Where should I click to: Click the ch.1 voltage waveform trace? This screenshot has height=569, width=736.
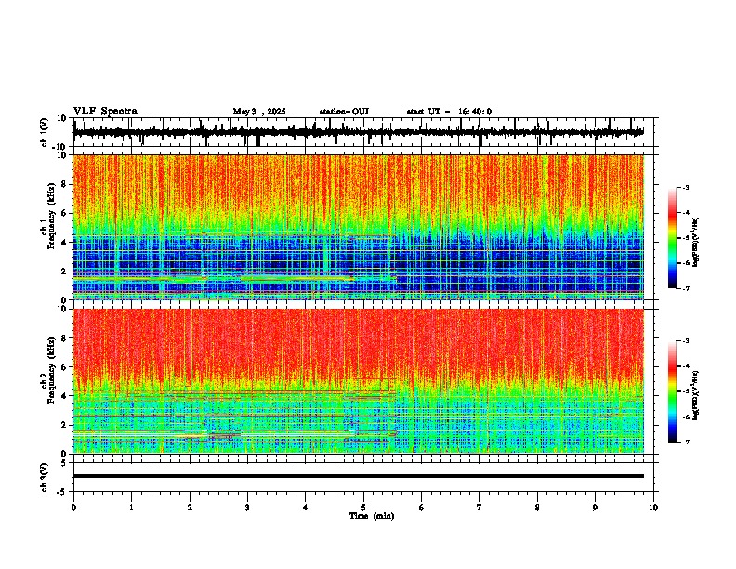(359, 132)
